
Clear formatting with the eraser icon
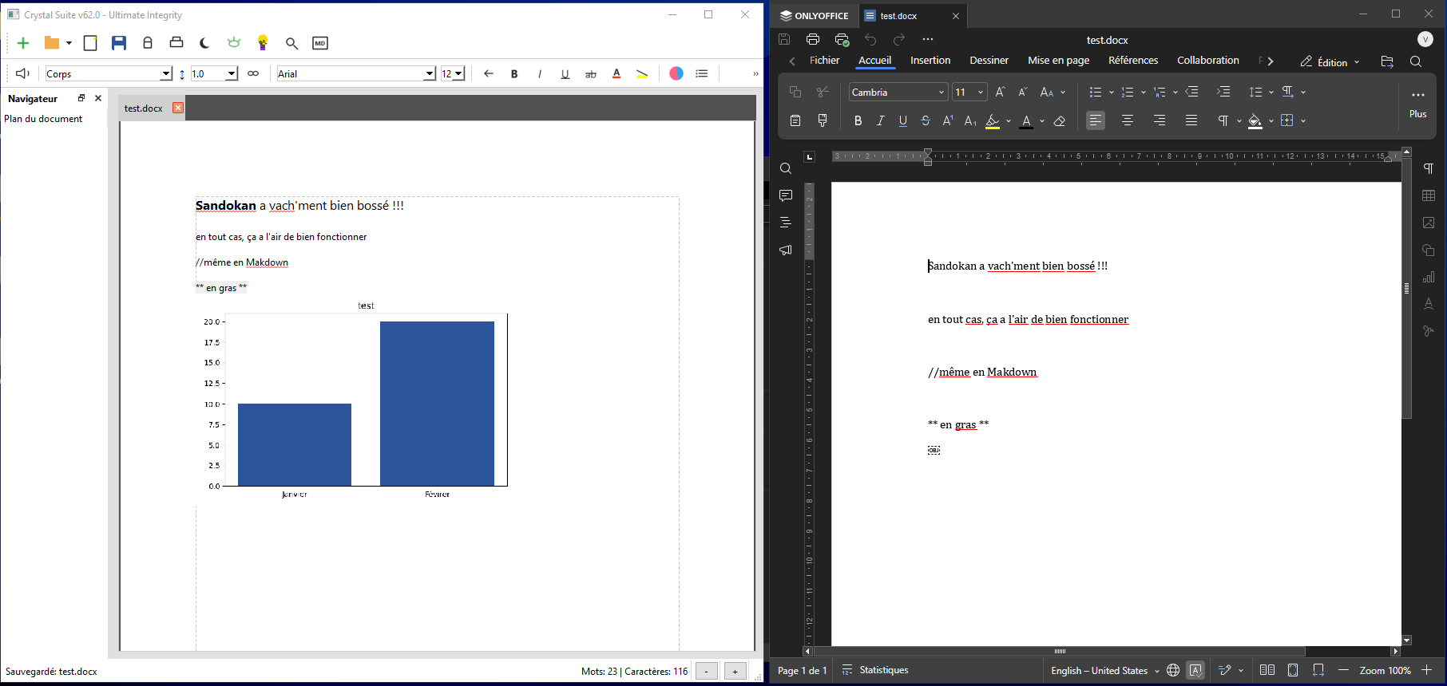coord(1060,121)
